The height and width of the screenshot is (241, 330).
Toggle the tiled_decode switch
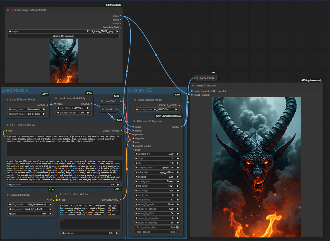[x=177, y=232]
